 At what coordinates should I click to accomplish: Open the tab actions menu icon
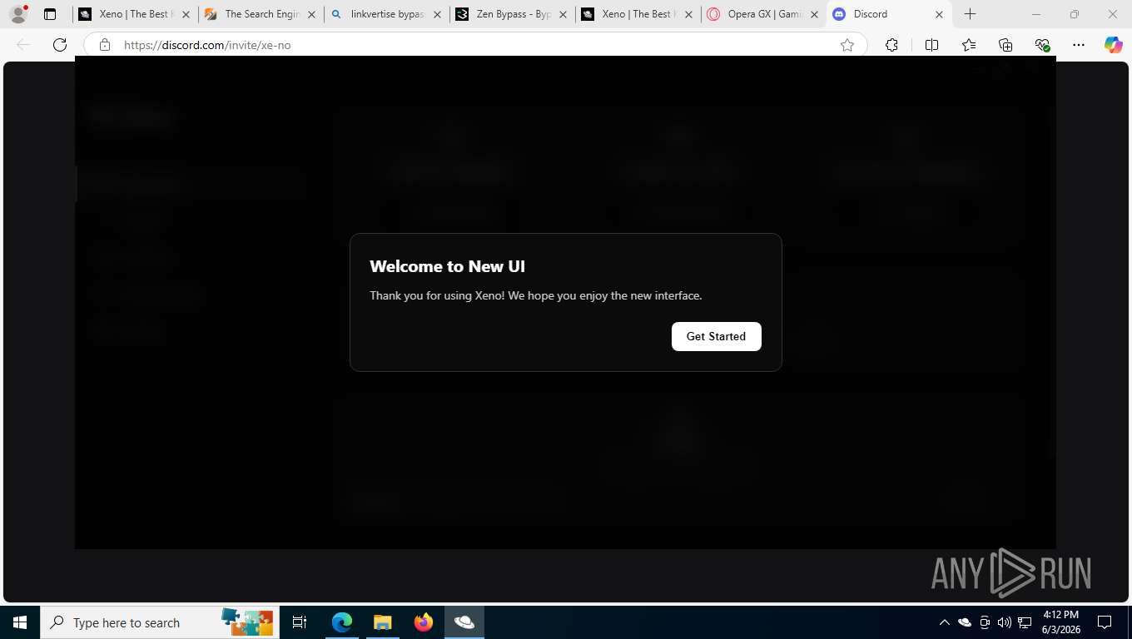[50, 14]
